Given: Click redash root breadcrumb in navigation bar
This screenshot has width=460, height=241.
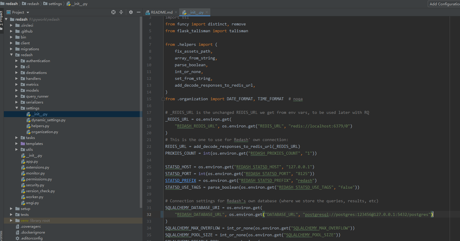Looking at the screenshot, I should [9, 4].
